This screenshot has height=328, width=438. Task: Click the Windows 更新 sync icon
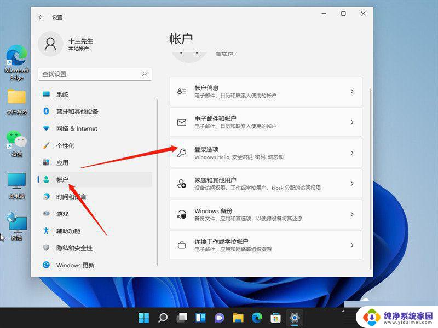pyautogui.click(x=46, y=265)
